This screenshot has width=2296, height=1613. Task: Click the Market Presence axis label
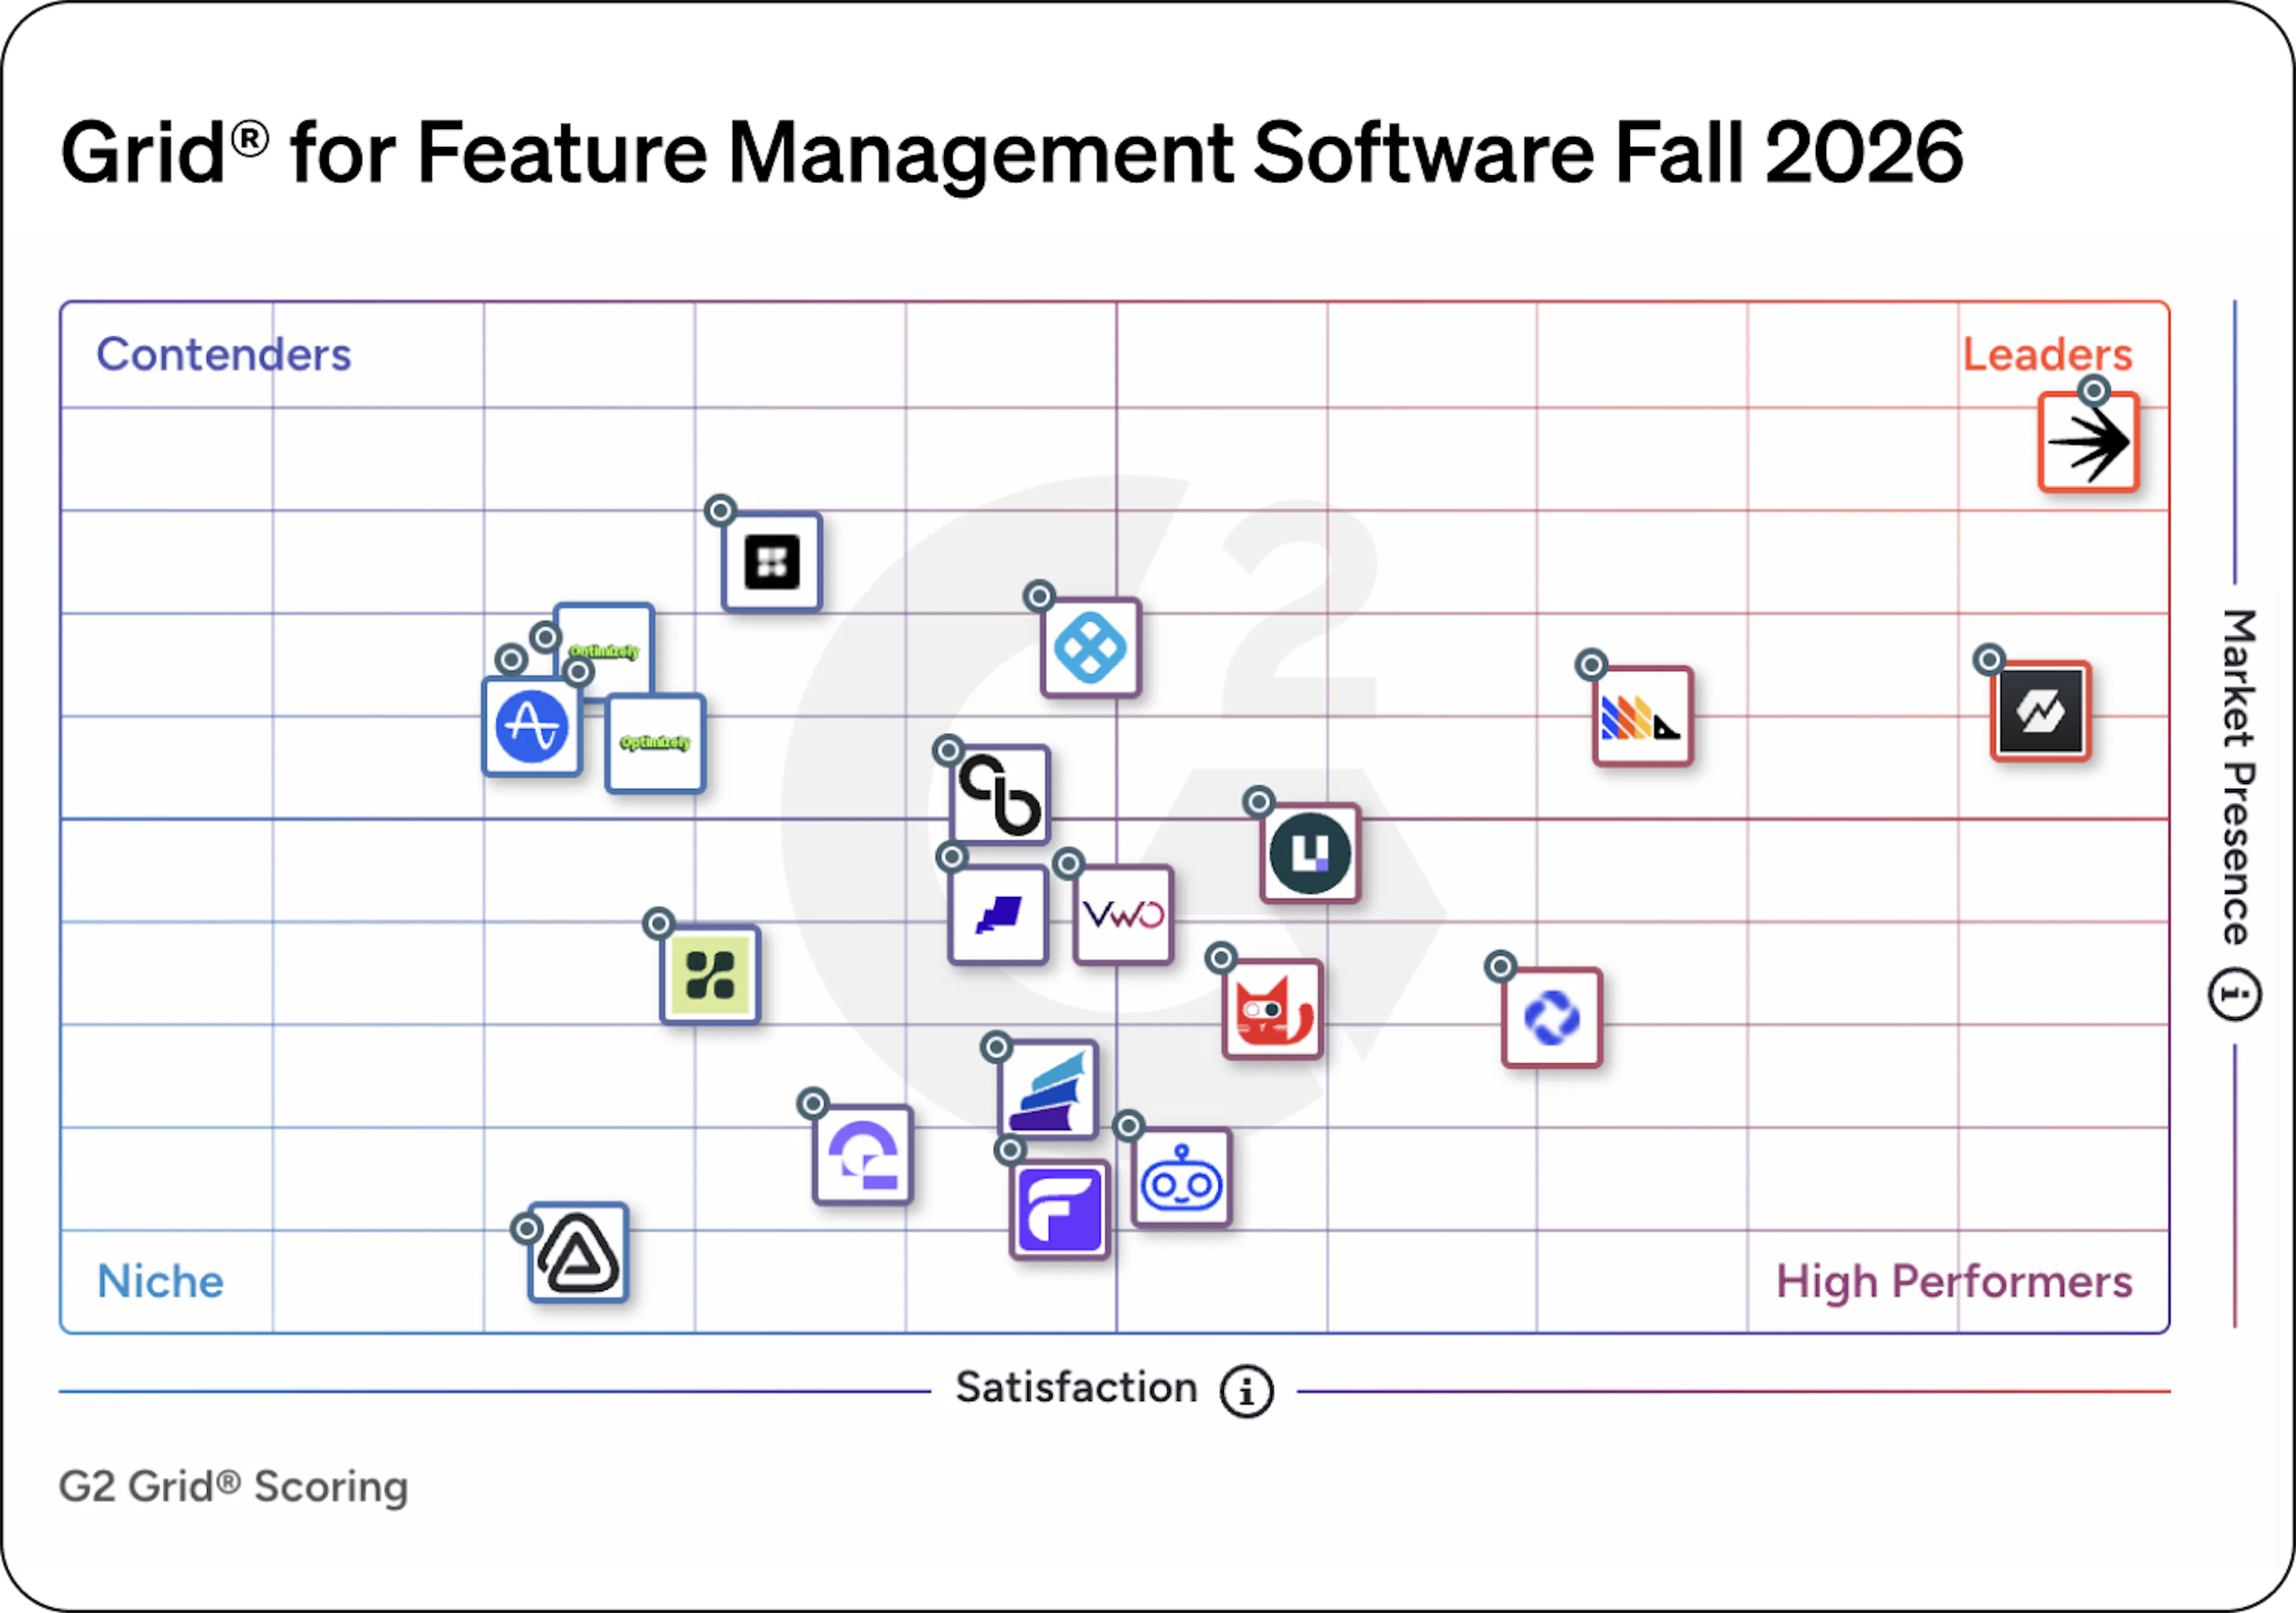pyautogui.click(x=2238, y=776)
